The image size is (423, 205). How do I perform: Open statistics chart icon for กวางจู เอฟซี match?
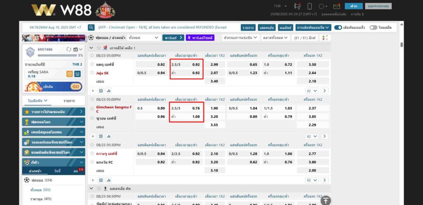coord(109,180)
